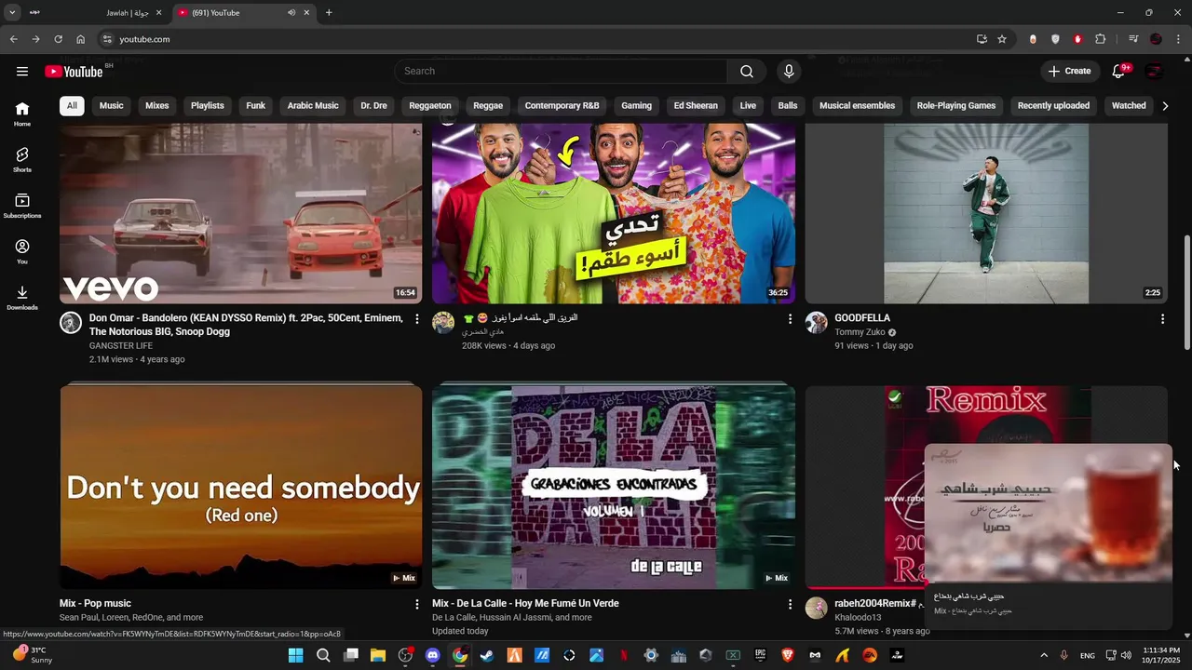Show hidden system tray icons
Image resolution: width=1192 pixels, height=670 pixels.
pos(1043,655)
